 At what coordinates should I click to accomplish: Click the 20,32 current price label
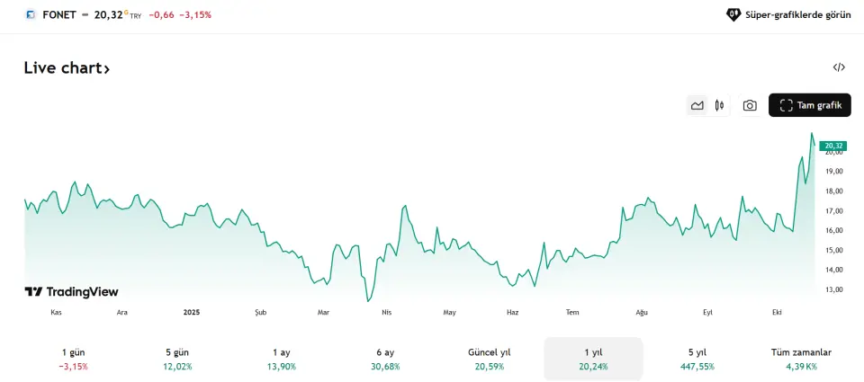(833, 146)
